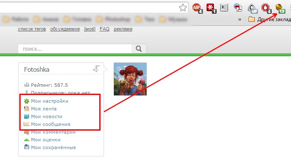The width and height of the screenshot is (291, 159).
Task: Go to обсуждаемое section
Action: pyautogui.click(x=65, y=29)
